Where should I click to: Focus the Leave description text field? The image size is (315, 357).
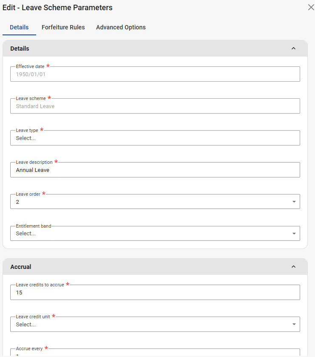155,170
